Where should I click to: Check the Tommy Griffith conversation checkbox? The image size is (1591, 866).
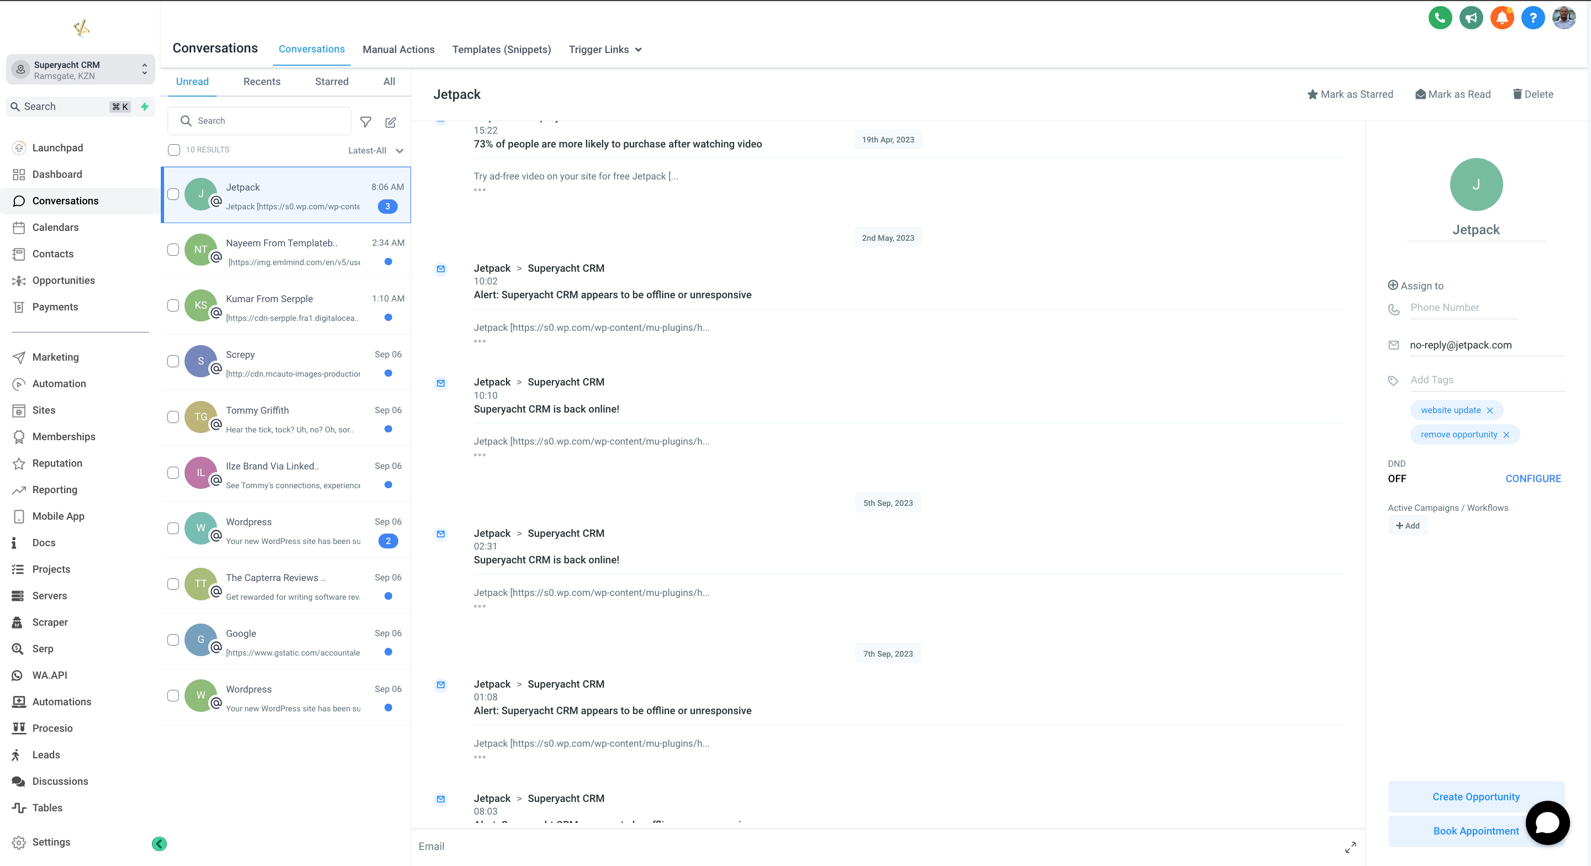(x=173, y=417)
